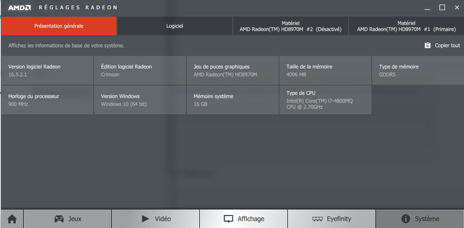Select the Version logiciel Radeon tile
The width and height of the screenshot is (464, 228).
pos(47,70)
